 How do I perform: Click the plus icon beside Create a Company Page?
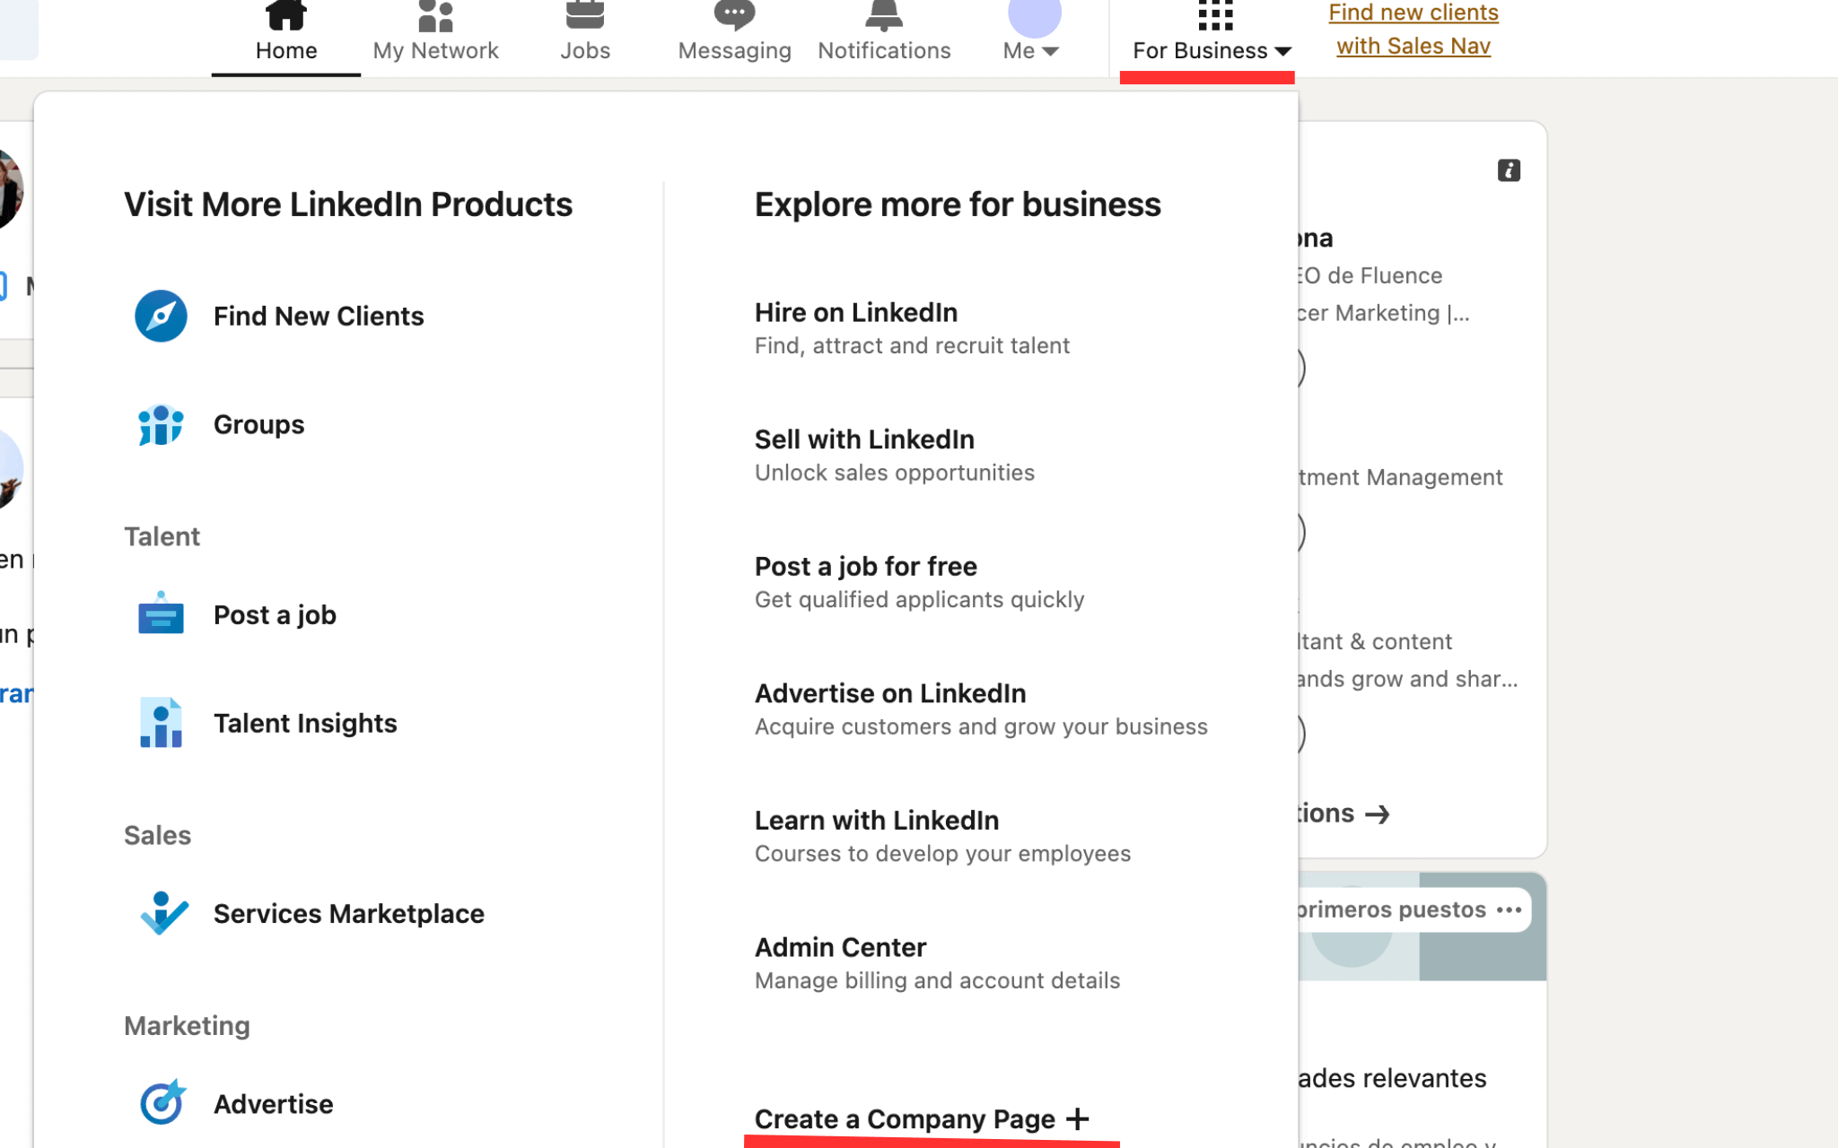tap(1078, 1118)
